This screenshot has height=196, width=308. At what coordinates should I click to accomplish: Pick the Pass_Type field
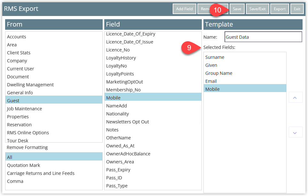pyautogui.click(x=153, y=186)
